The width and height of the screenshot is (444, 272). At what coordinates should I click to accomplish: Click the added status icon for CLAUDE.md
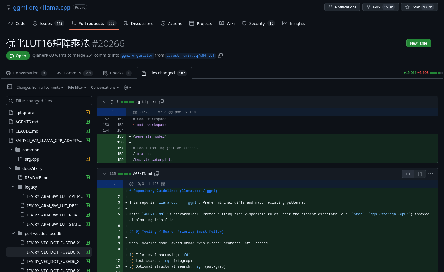pos(88,131)
